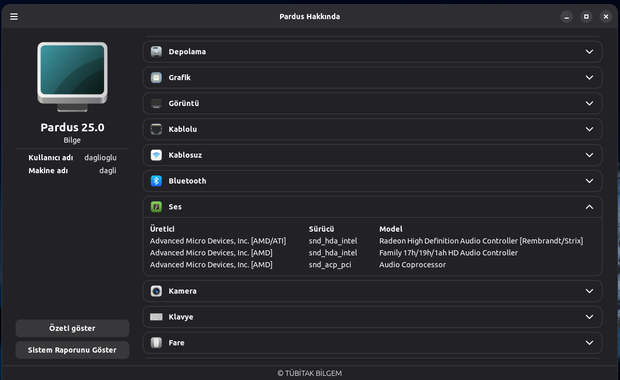Expand the Kablosuz section chevron
This screenshot has width=620, height=380.
589,155
